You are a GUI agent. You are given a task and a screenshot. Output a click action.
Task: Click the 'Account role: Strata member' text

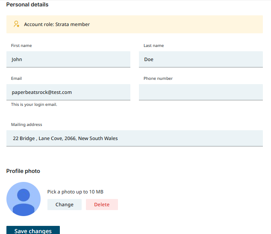(x=57, y=24)
